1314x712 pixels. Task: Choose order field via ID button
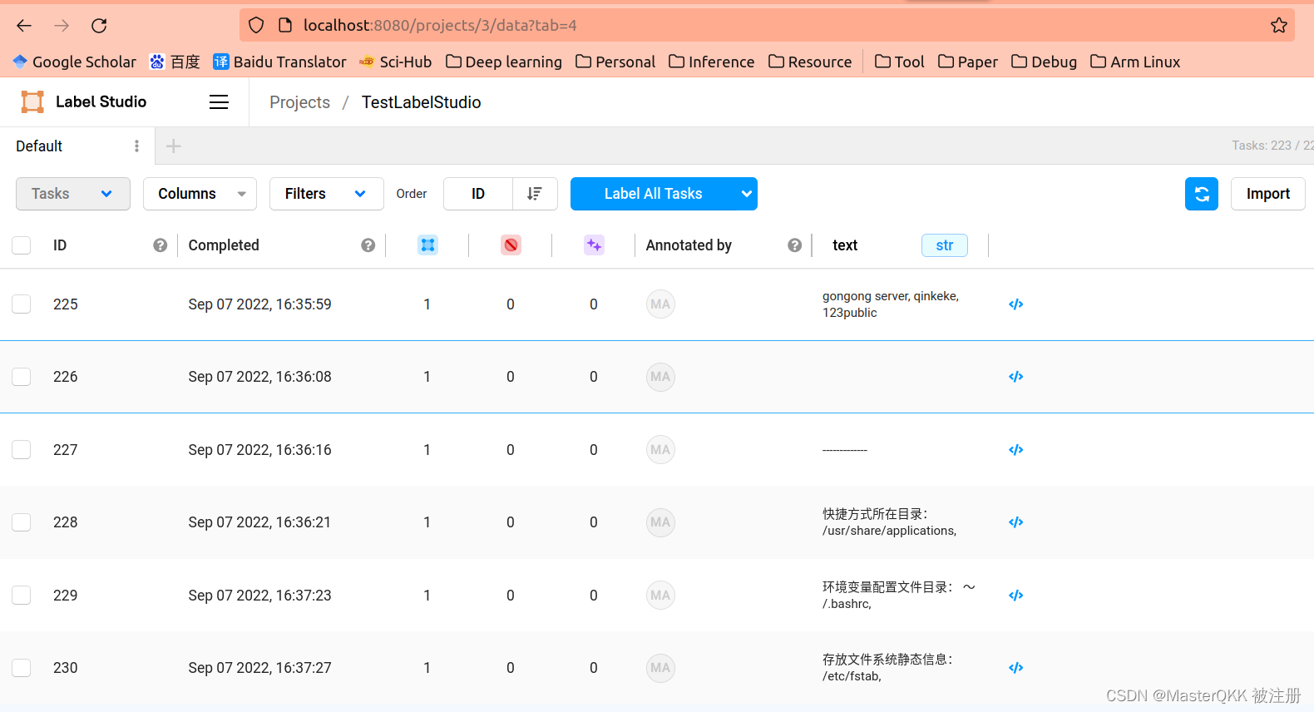478,194
